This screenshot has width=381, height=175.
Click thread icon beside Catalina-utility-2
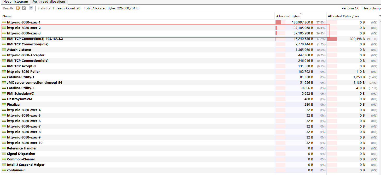click(4, 88)
